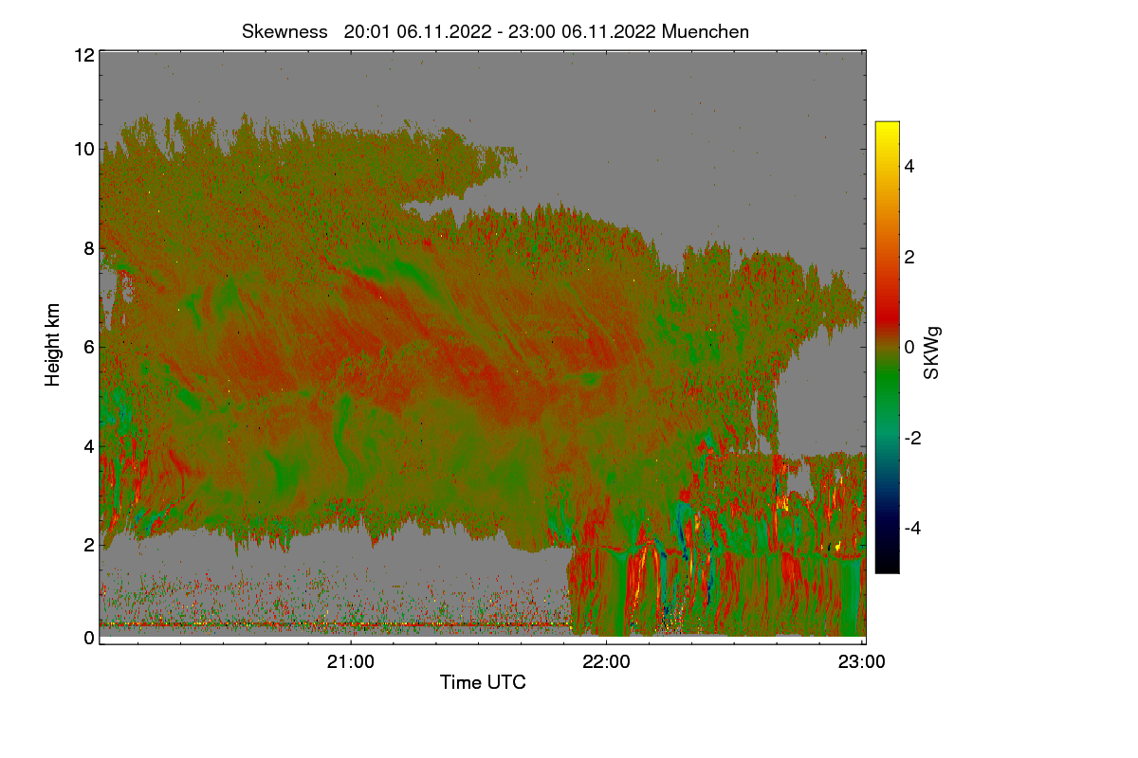Image resolution: width=1138 pixels, height=758 pixels.
Task: Click the '21:00' time tick label
Action: click(351, 662)
